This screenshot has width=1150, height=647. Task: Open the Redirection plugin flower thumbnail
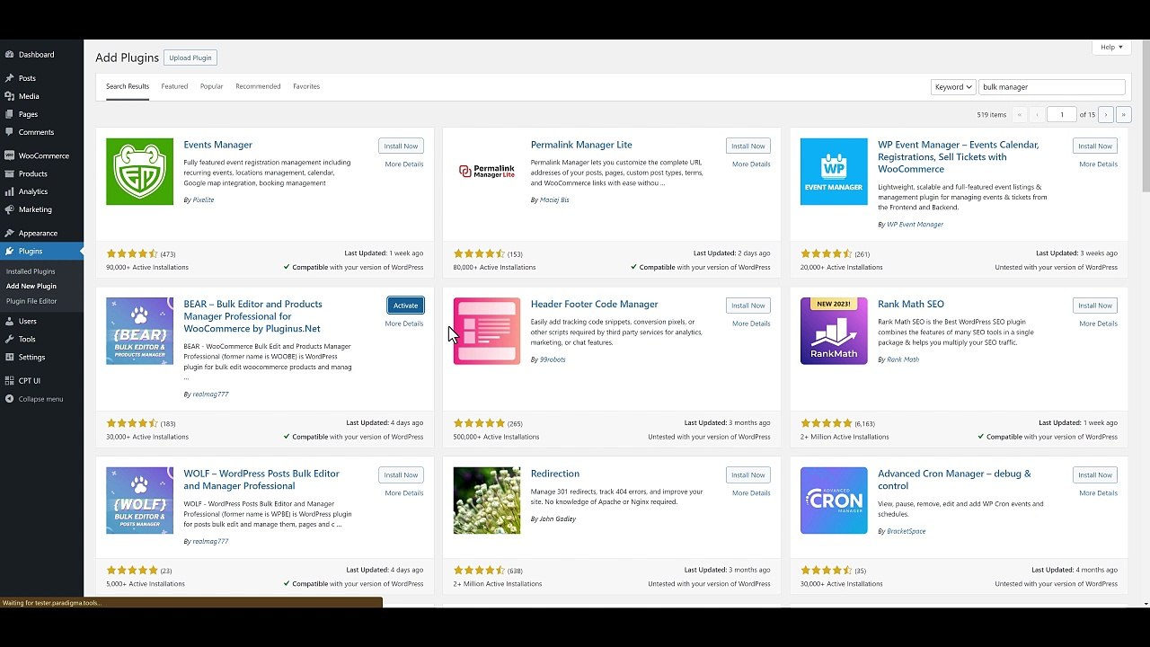pyautogui.click(x=487, y=501)
